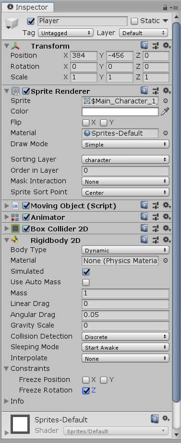Disable Moving Object script checkbox
The width and height of the screenshot is (181, 443).
coord(26,206)
